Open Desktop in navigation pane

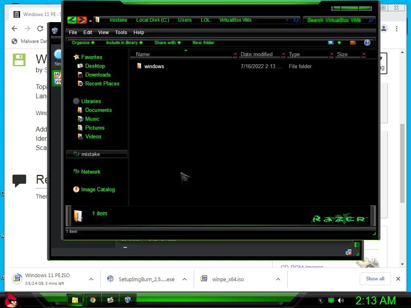pos(95,66)
